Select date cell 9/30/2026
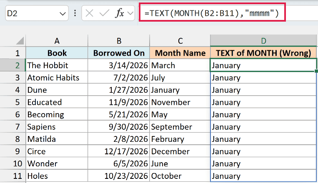 click(119, 127)
